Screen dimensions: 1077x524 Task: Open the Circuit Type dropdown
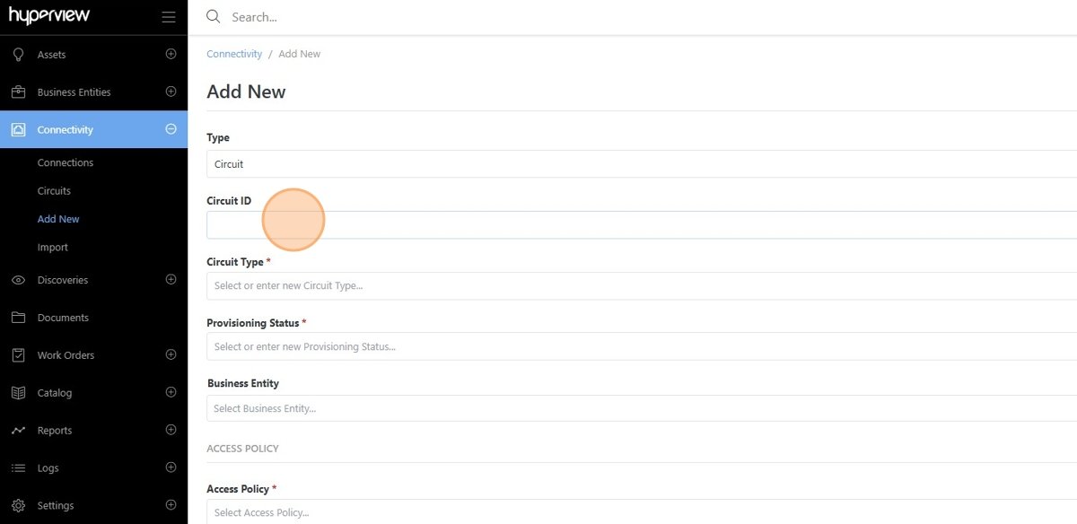(x=642, y=285)
